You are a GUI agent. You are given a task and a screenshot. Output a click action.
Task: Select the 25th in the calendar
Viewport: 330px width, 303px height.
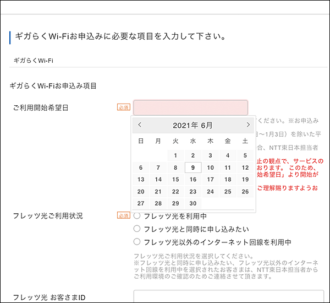[x=228, y=192]
